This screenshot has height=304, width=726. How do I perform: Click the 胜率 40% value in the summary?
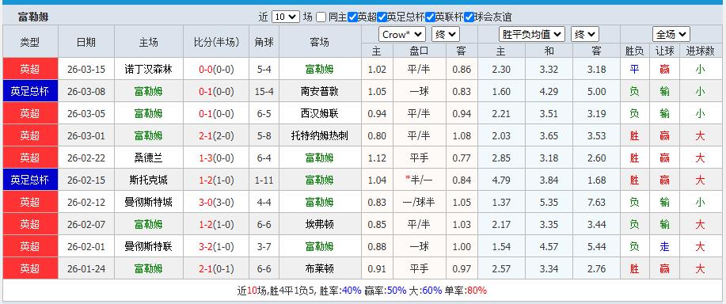tap(352, 291)
